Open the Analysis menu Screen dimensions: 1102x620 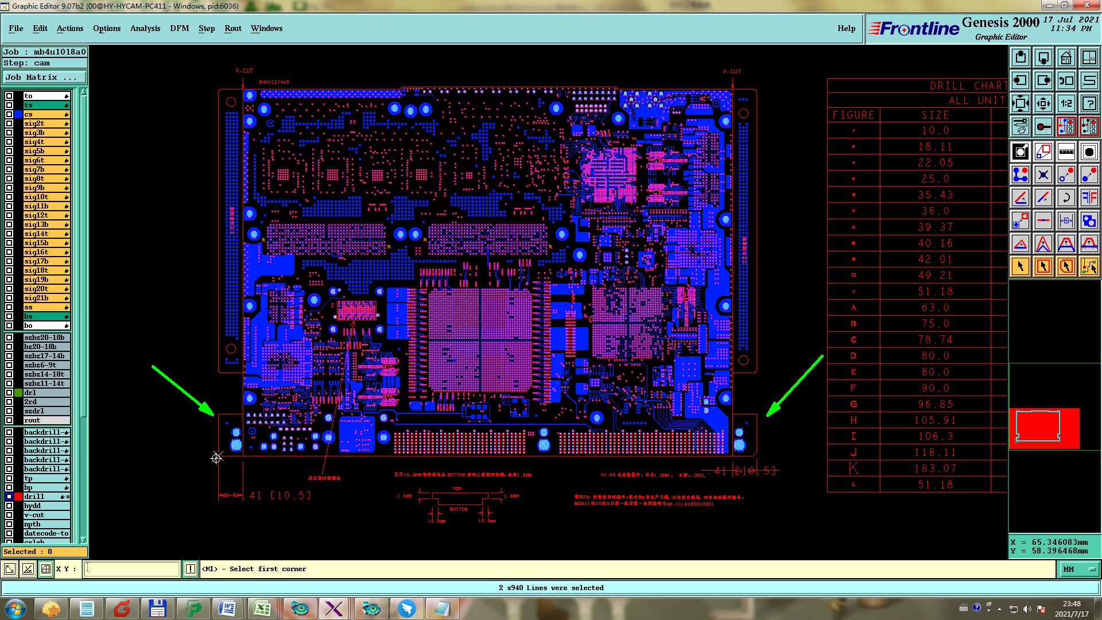pos(145,28)
